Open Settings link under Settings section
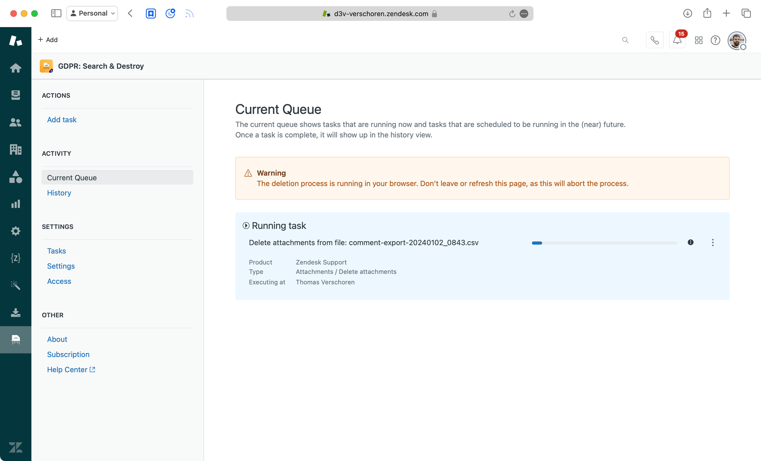This screenshot has height=461, width=761. pyautogui.click(x=61, y=266)
